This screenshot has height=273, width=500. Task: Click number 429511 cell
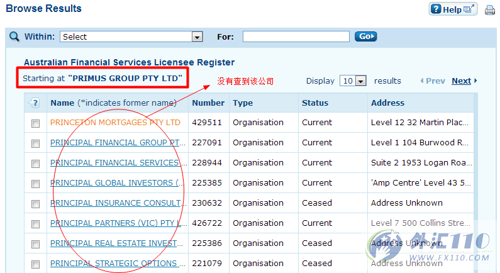click(x=207, y=123)
